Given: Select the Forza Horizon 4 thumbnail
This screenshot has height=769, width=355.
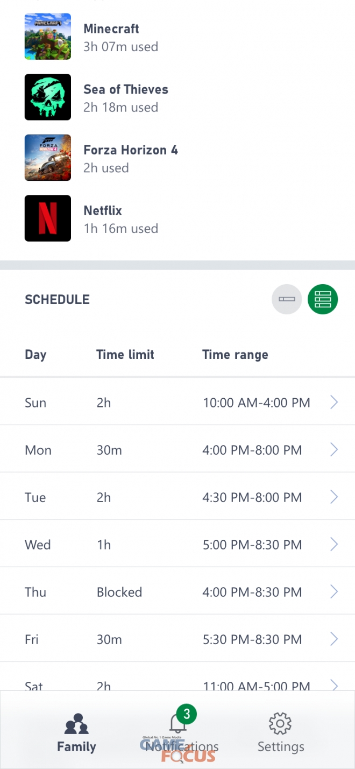Looking at the screenshot, I should click(x=48, y=158).
